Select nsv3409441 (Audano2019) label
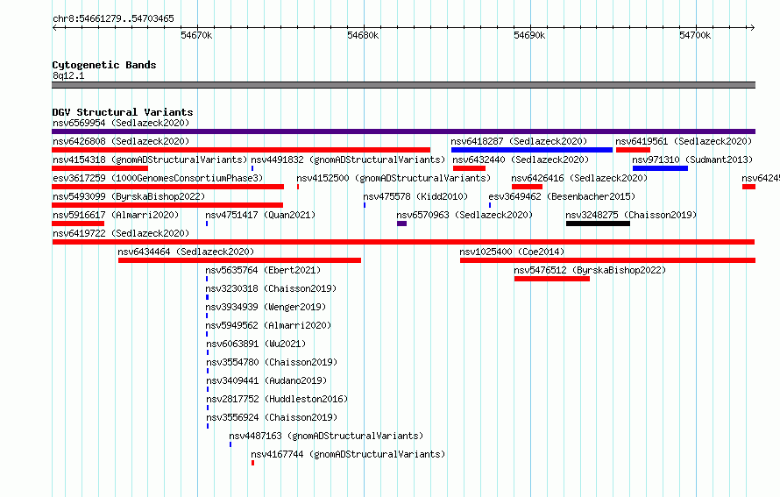Viewport: 780px width, 497px height. point(266,380)
